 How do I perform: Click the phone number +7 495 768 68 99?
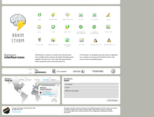tap(45, 91)
